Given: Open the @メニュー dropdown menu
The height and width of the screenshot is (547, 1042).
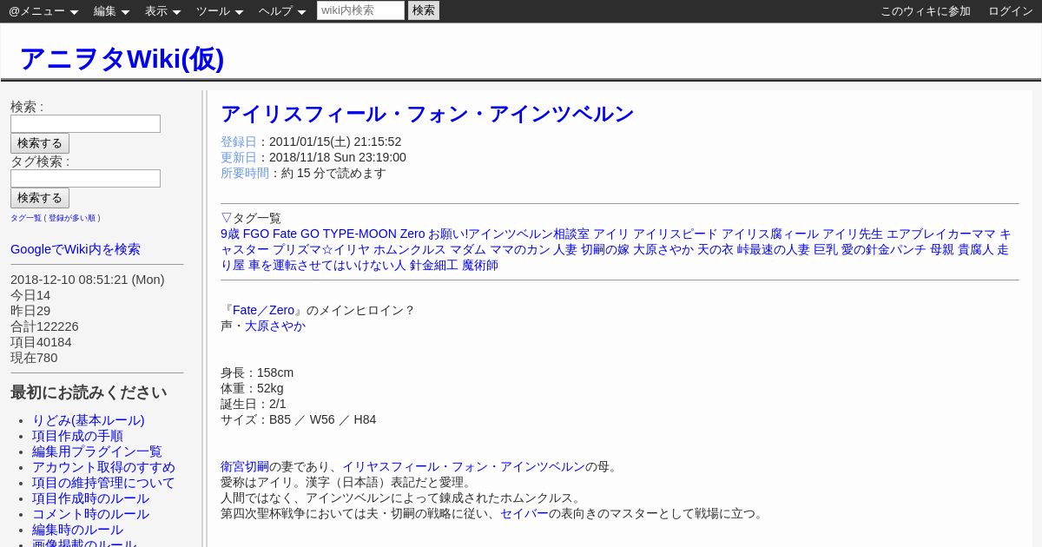Looking at the screenshot, I should click(x=43, y=11).
